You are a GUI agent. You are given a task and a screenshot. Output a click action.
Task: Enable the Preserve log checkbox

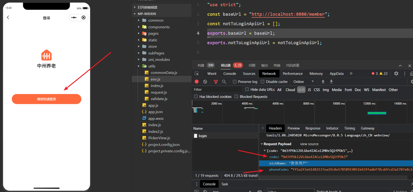tap(235, 82)
